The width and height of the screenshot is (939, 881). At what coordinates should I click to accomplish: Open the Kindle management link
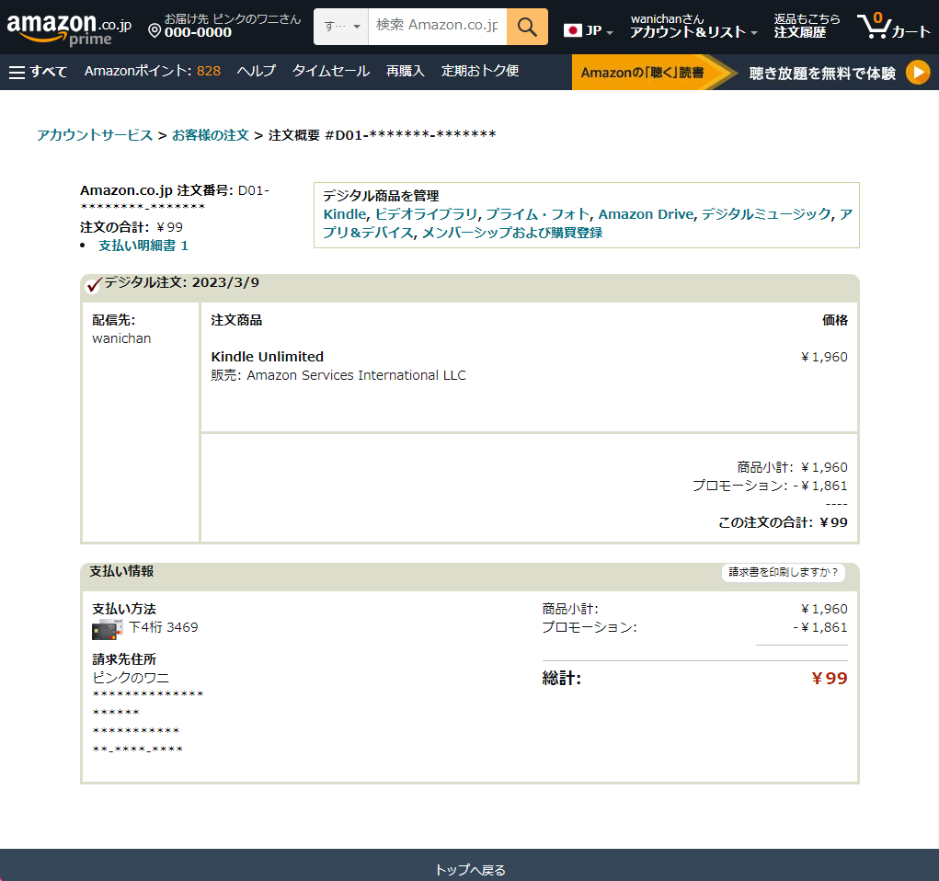tap(344, 214)
